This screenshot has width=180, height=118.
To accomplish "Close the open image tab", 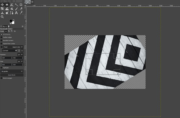I will [x=32, y=2].
